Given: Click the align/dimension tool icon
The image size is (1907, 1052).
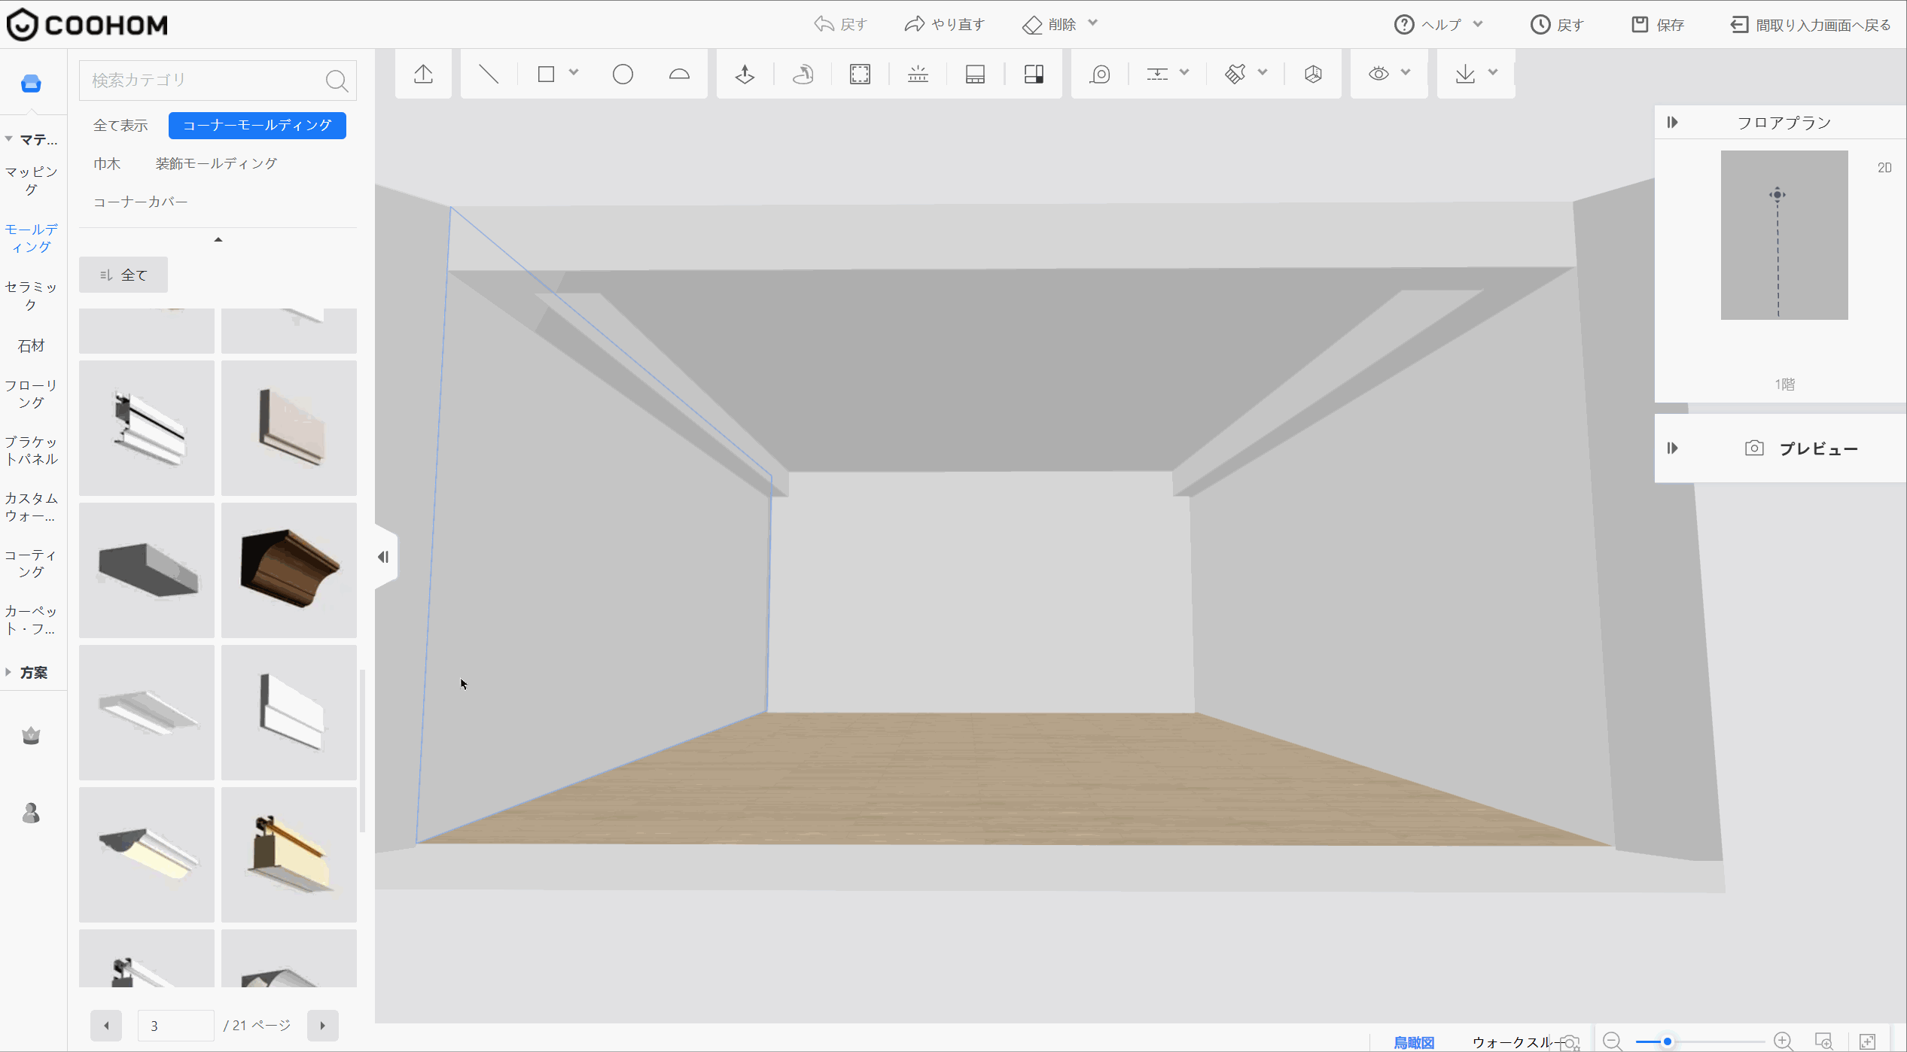Looking at the screenshot, I should pos(1157,74).
